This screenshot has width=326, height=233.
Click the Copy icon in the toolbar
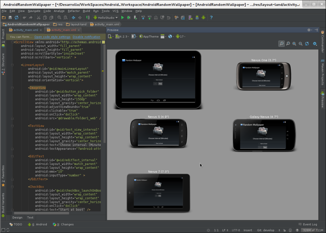(45, 18)
